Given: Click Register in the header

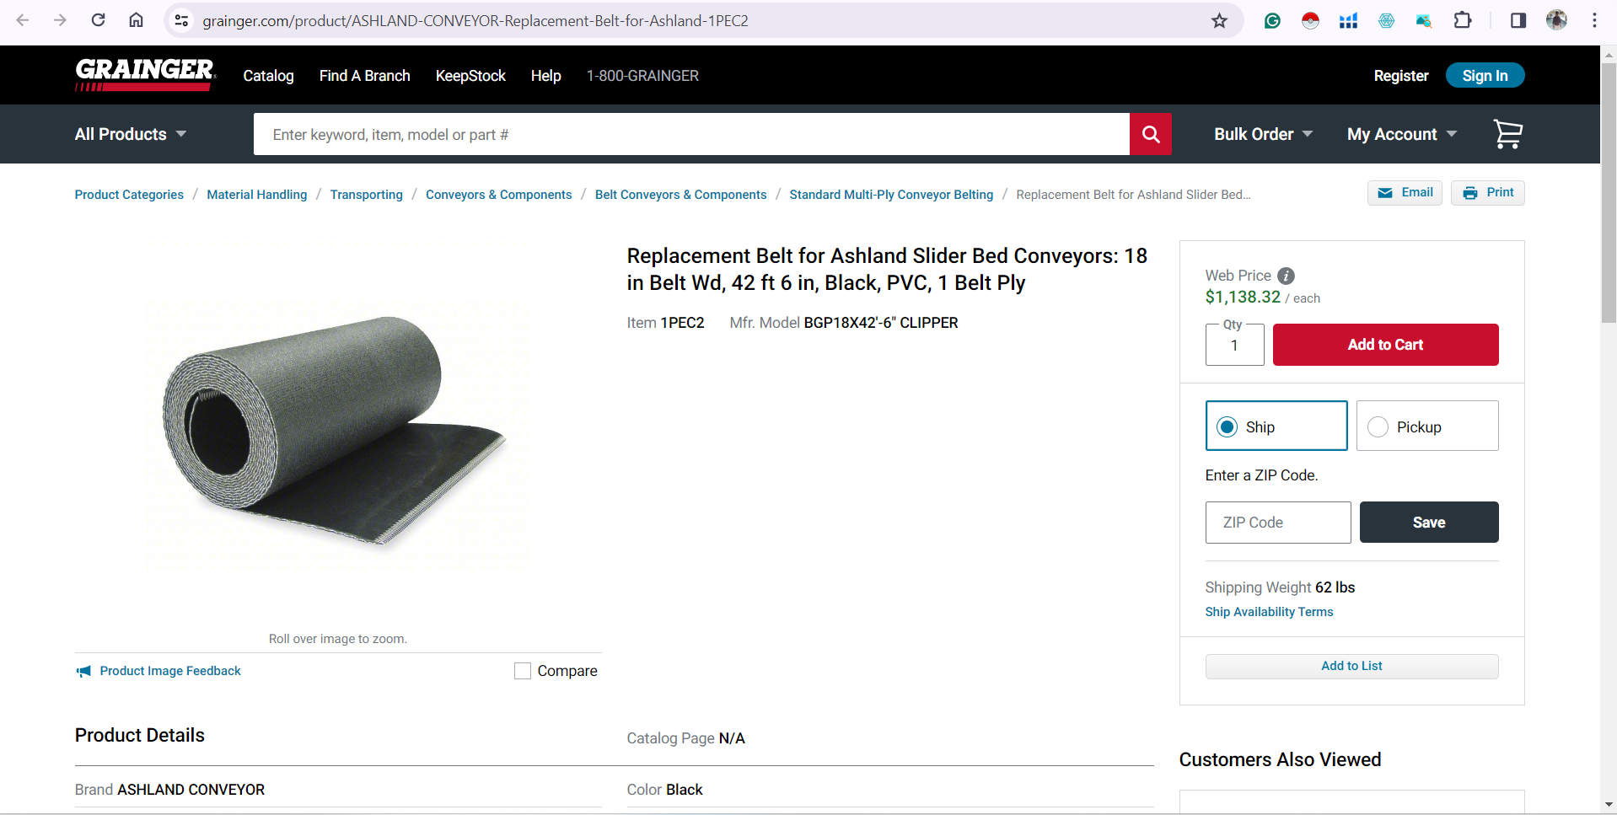Looking at the screenshot, I should [x=1400, y=76].
